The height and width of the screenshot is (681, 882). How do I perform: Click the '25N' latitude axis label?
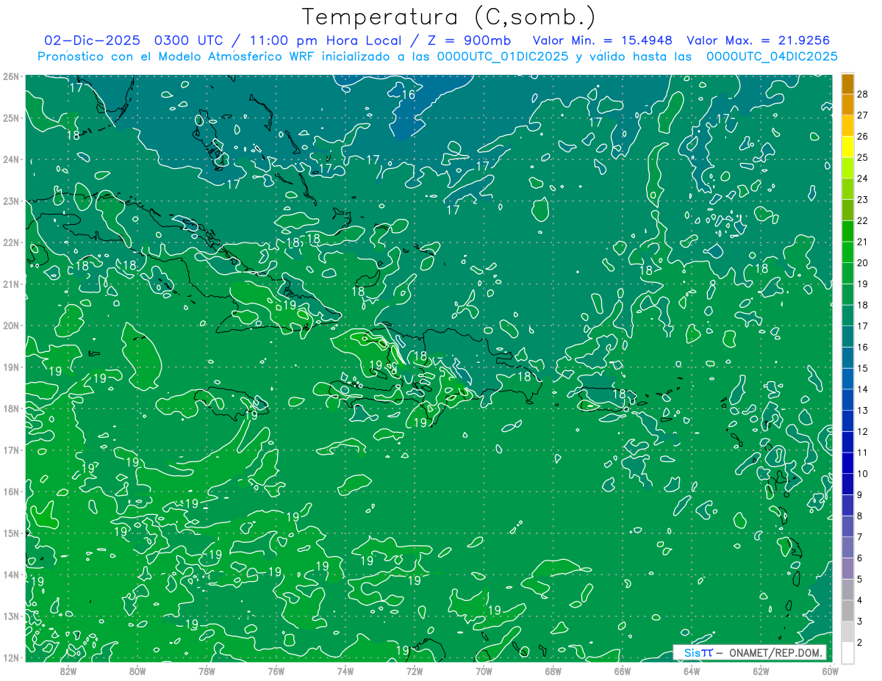point(11,118)
